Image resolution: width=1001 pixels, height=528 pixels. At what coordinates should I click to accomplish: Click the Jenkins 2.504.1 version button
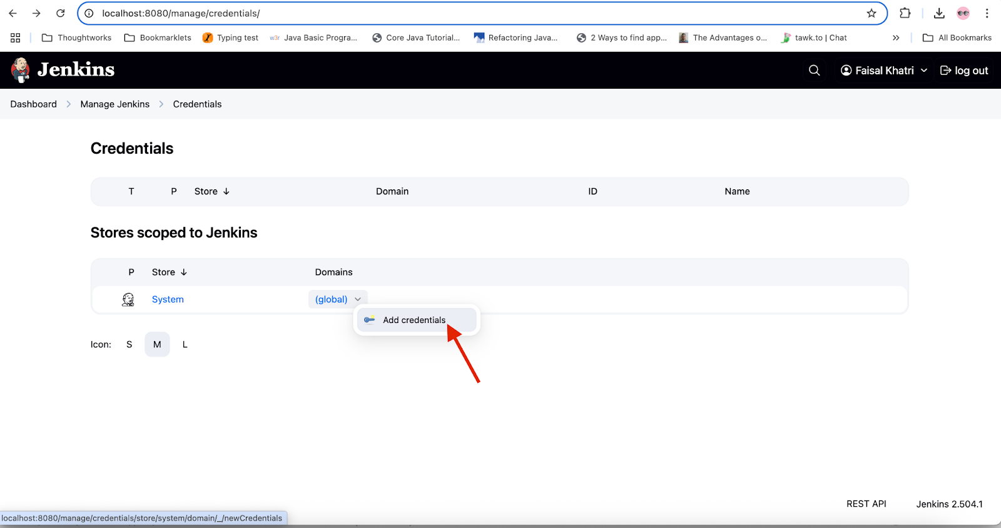point(950,504)
